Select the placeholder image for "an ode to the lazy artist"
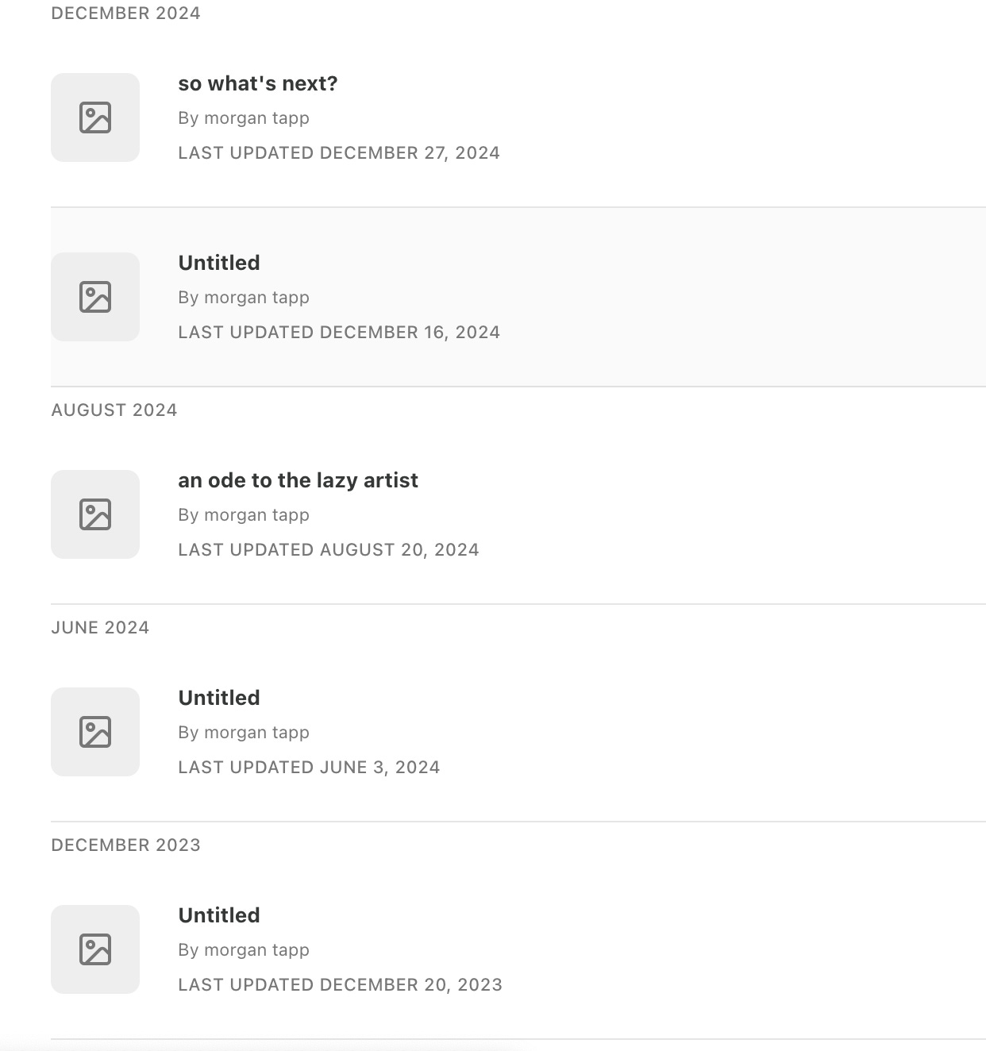Screen dimensions: 986x1051 pos(94,514)
